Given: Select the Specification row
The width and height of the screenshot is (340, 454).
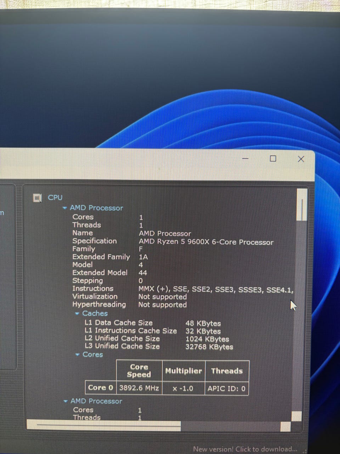Looking at the screenshot, I should pos(173,241).
